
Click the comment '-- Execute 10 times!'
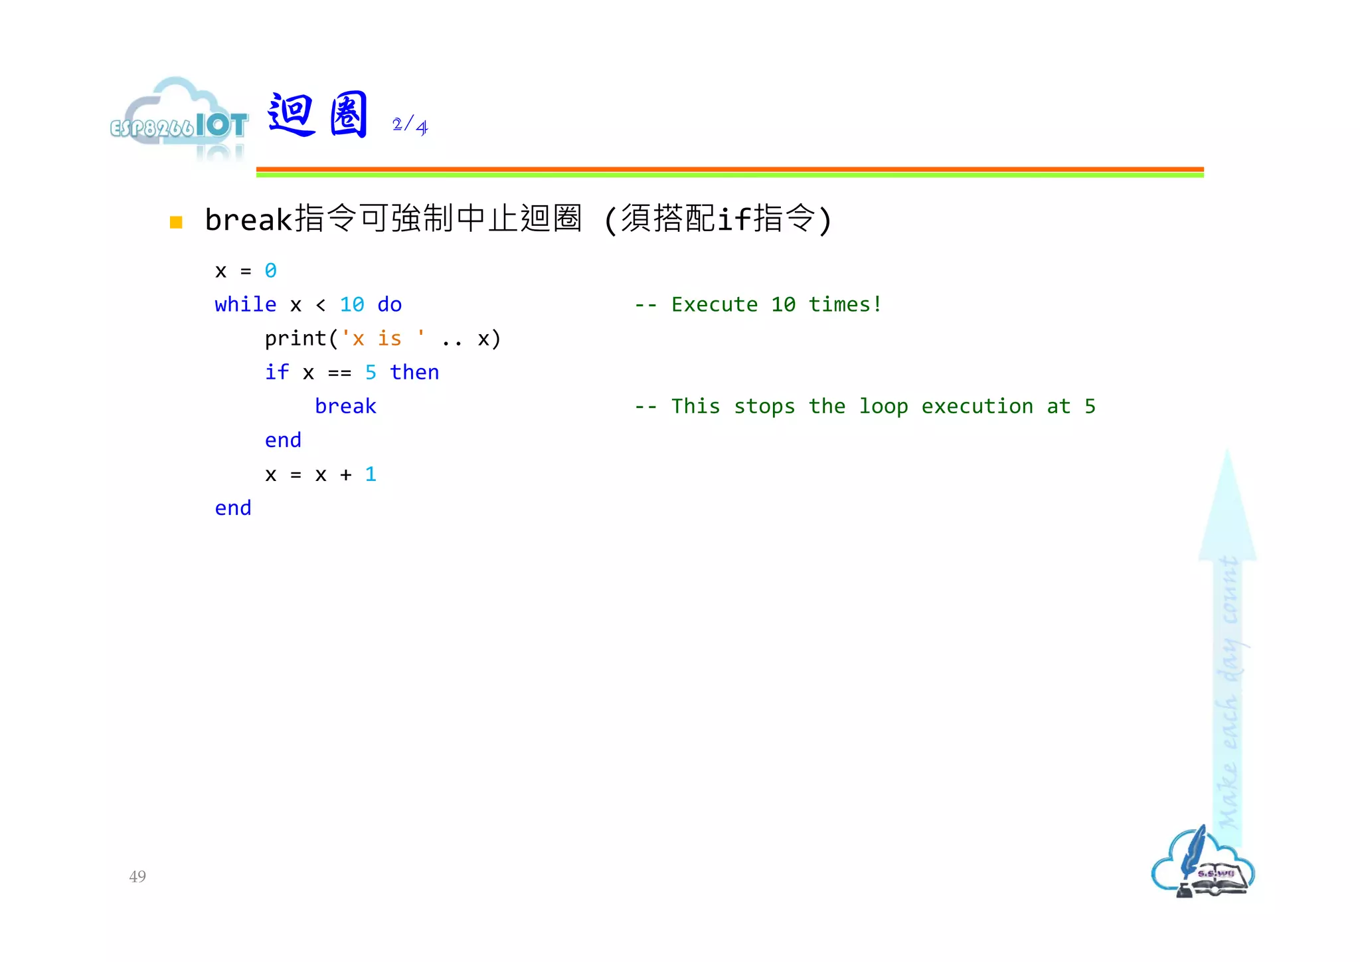(758, 304)
